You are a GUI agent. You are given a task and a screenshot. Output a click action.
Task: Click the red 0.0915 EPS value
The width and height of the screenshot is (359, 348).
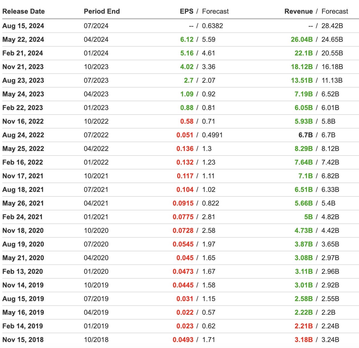tap(183, 203)
